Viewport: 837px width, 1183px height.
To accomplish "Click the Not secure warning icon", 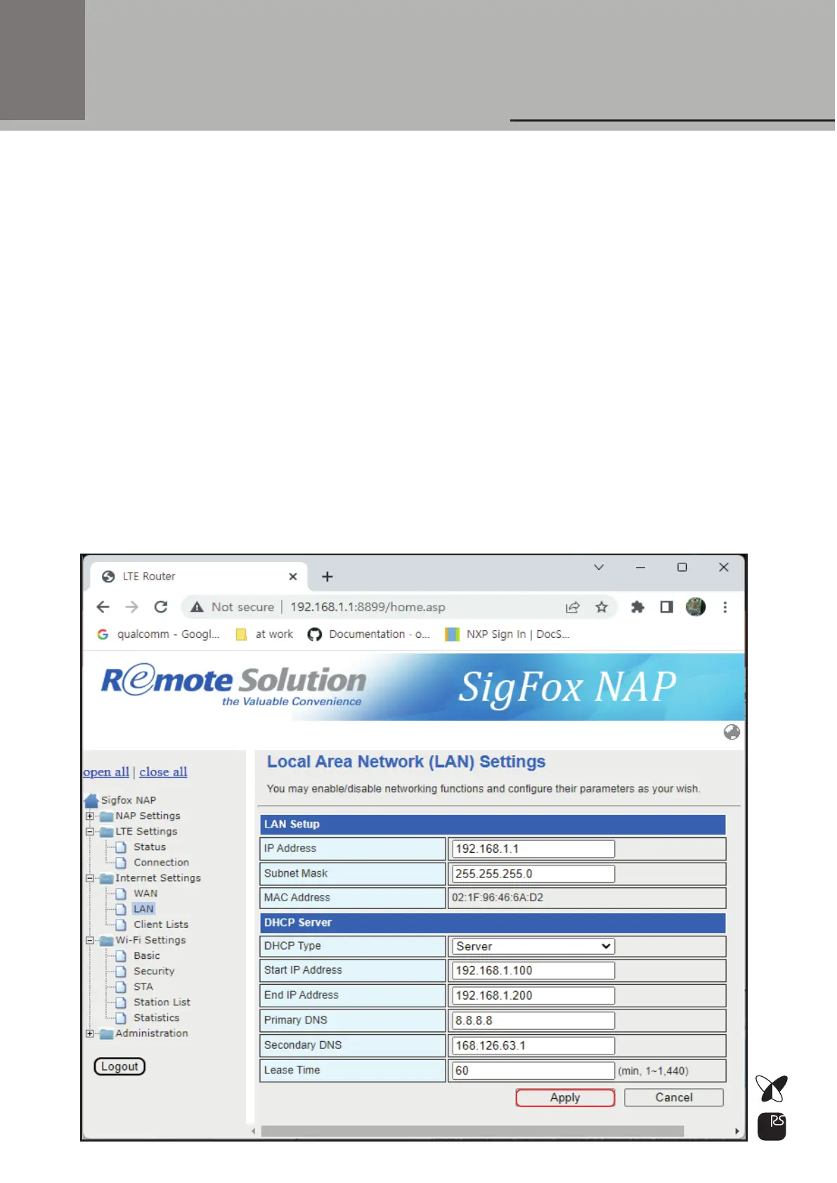I will 197,607.
